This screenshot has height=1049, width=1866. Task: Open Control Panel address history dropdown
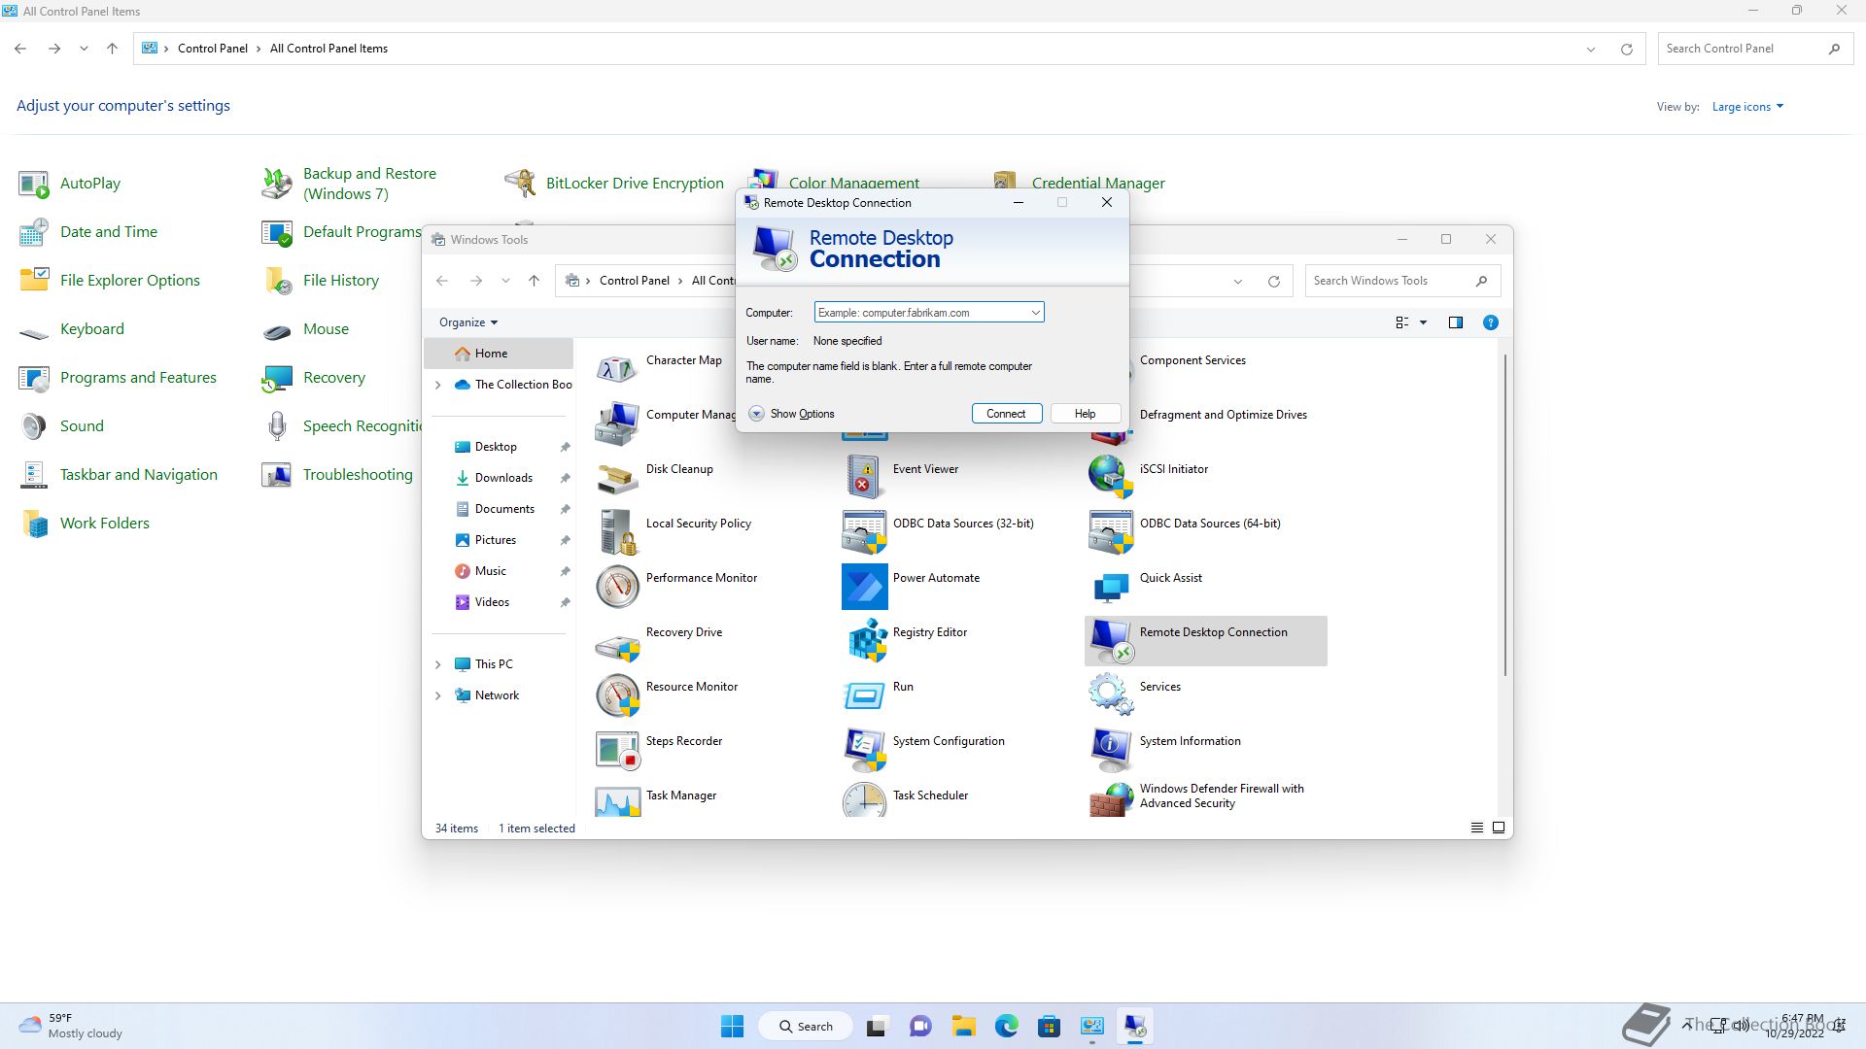(x=1591, y=49)
